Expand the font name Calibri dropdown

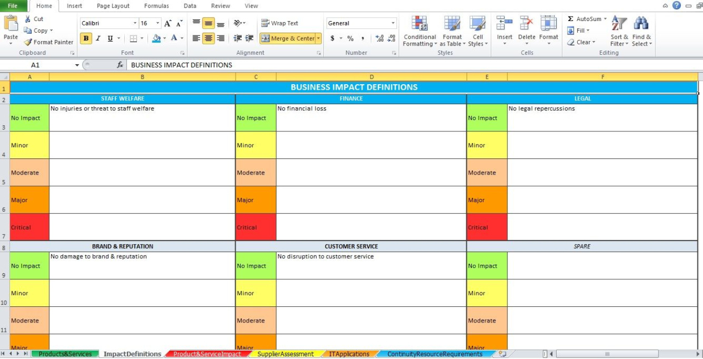point(135,23)
